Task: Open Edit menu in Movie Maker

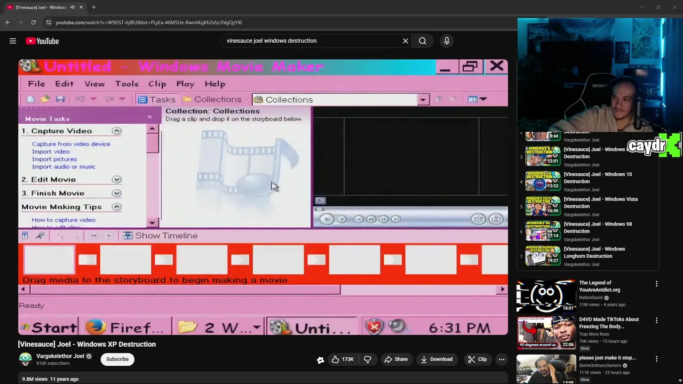Action: pos(64,84)
